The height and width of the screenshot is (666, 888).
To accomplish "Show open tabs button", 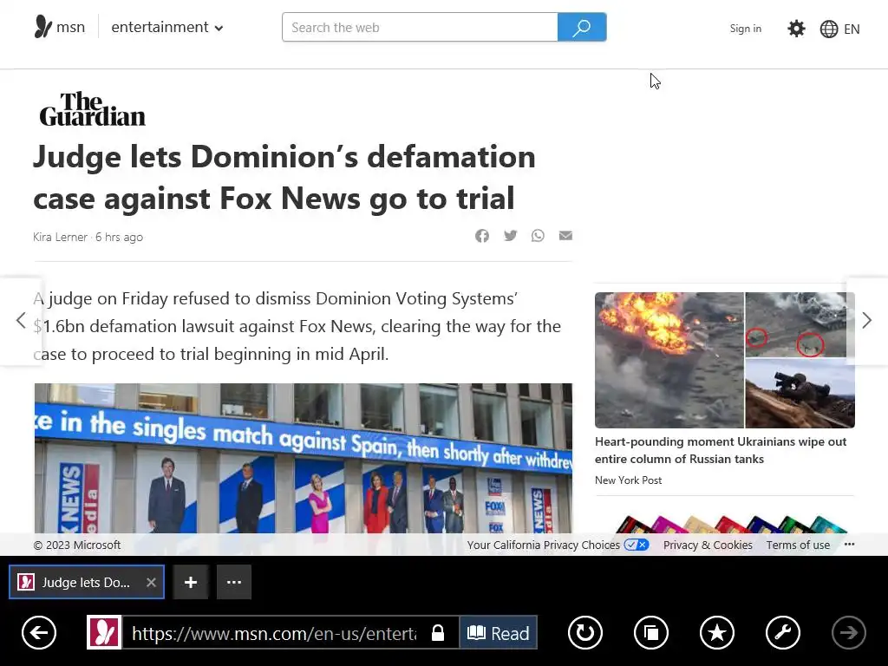I will click(651, 632).
